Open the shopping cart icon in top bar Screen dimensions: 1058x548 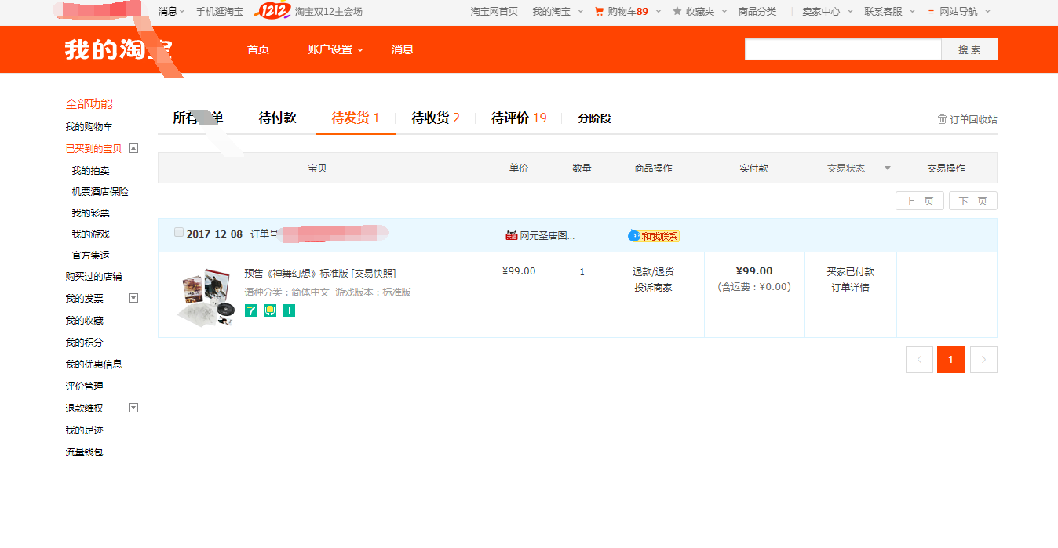tap(600, 12)
